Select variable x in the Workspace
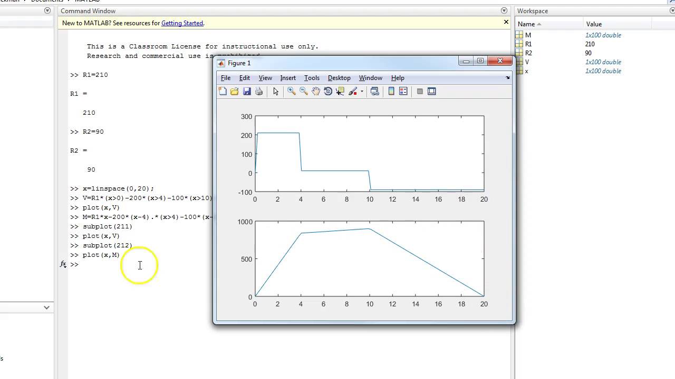675x379 pixels. tap(527, 71)
